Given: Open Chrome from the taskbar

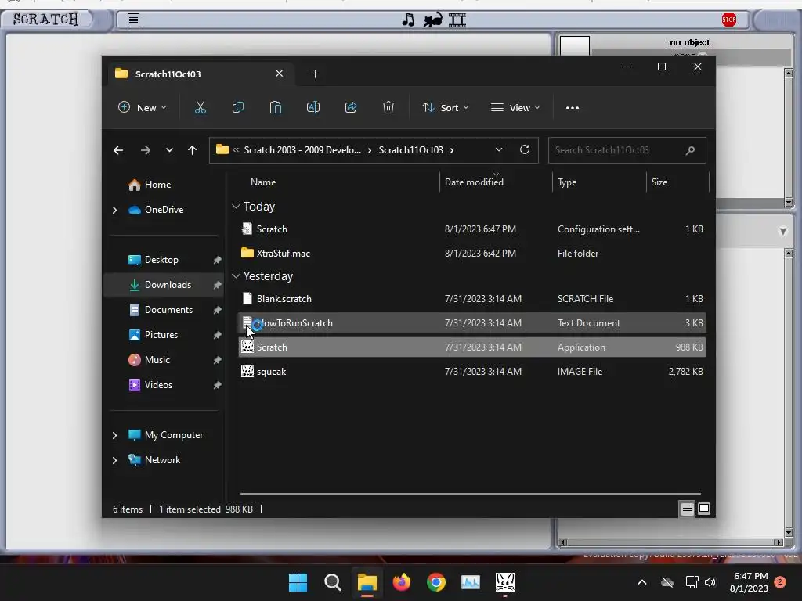Looking at the screenshot, I should [x=435, y=582].
